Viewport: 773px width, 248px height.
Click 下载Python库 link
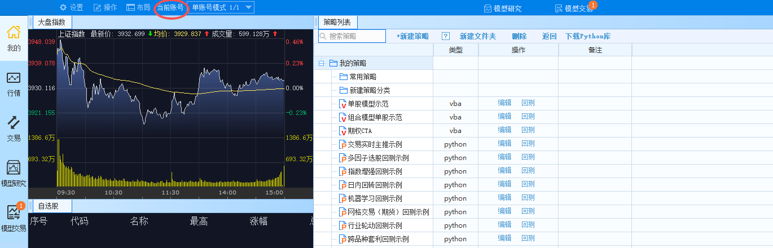click(588, 36)
